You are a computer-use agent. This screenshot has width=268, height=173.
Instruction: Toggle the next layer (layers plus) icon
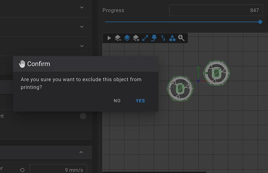[136, 38]
